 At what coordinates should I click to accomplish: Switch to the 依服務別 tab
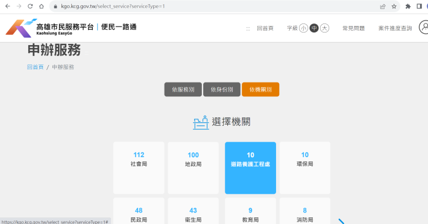click(x=183, y=89)
